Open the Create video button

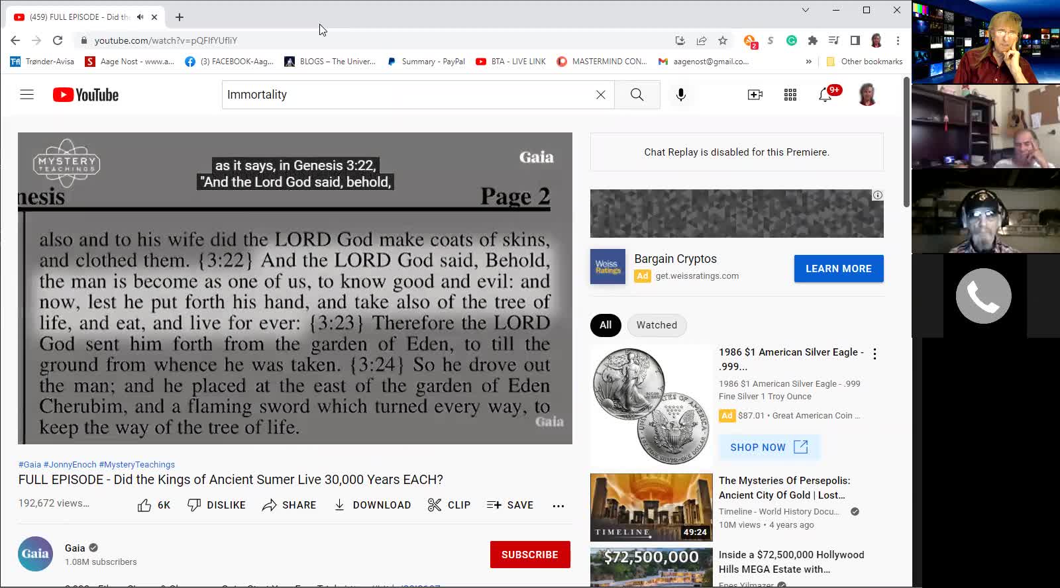click(755, 95)
